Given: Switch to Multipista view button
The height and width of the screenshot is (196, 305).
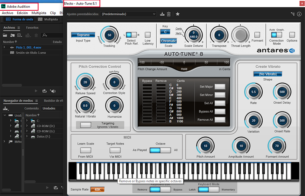Looking at the screenshot, I should click(x=48, y=19).
